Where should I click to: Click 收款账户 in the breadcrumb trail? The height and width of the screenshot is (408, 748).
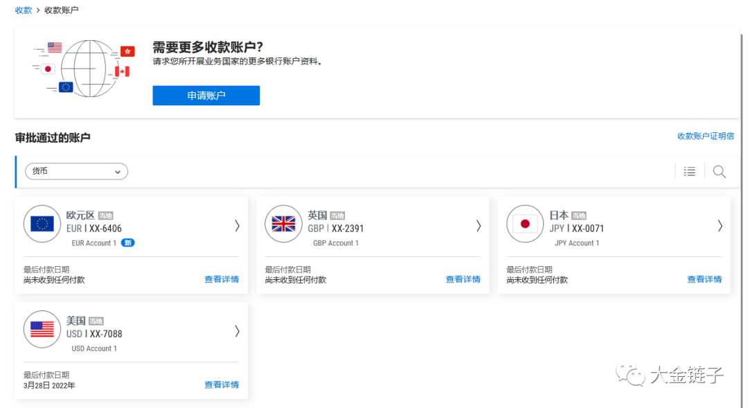pyautogui.click(x=60, y=10)
